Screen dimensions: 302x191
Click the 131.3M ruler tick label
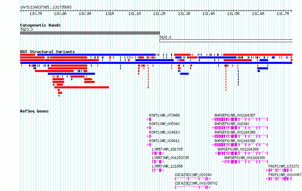coord(184,14)
